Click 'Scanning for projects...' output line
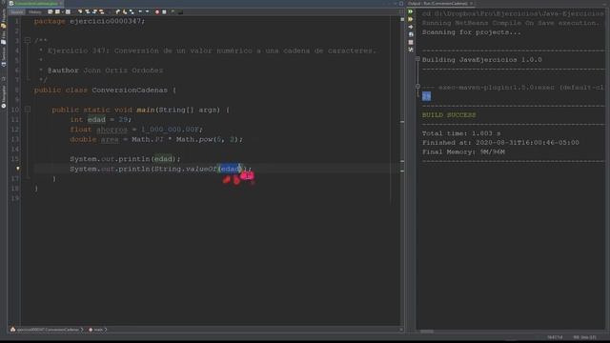This screenshot has height=343, width=610. pos(471,32)
